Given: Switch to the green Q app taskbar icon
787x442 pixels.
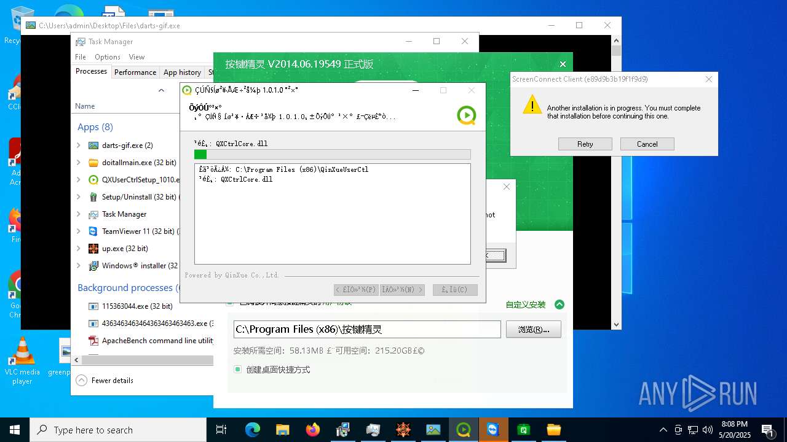Looking at the screenshot, I should point(524,430).
